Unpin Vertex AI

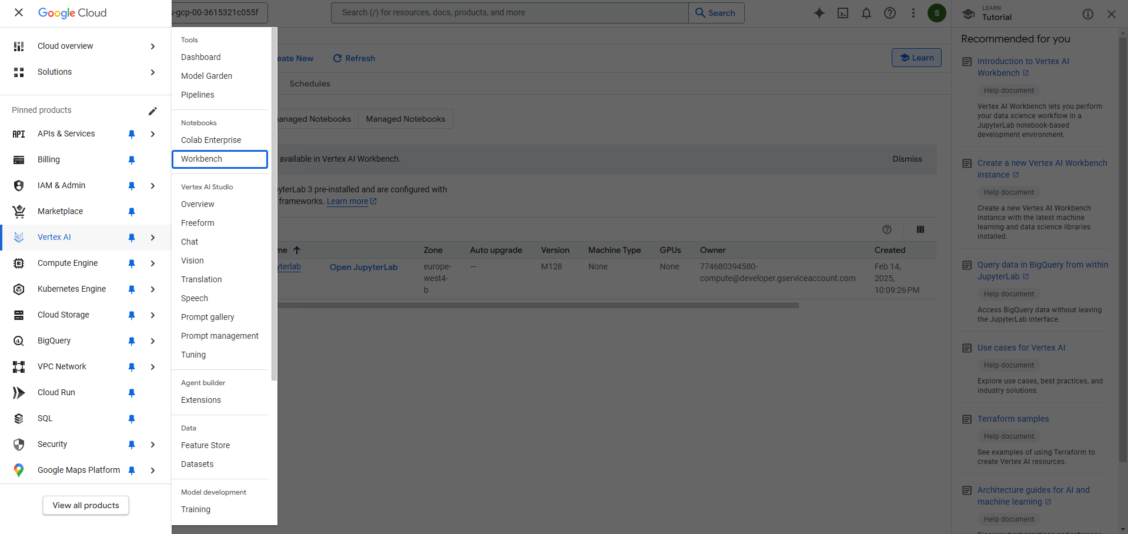click(132, 238)
